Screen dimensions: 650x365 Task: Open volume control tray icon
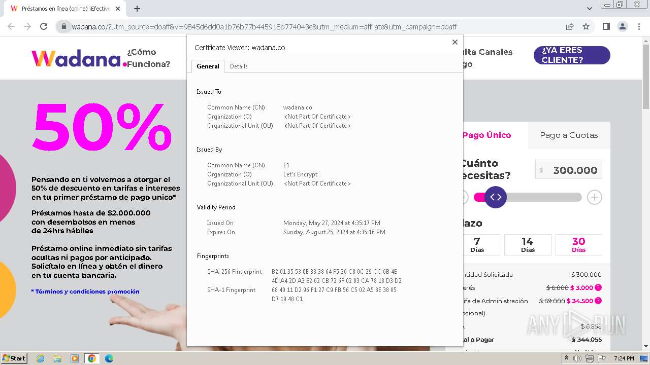point(577,358)
